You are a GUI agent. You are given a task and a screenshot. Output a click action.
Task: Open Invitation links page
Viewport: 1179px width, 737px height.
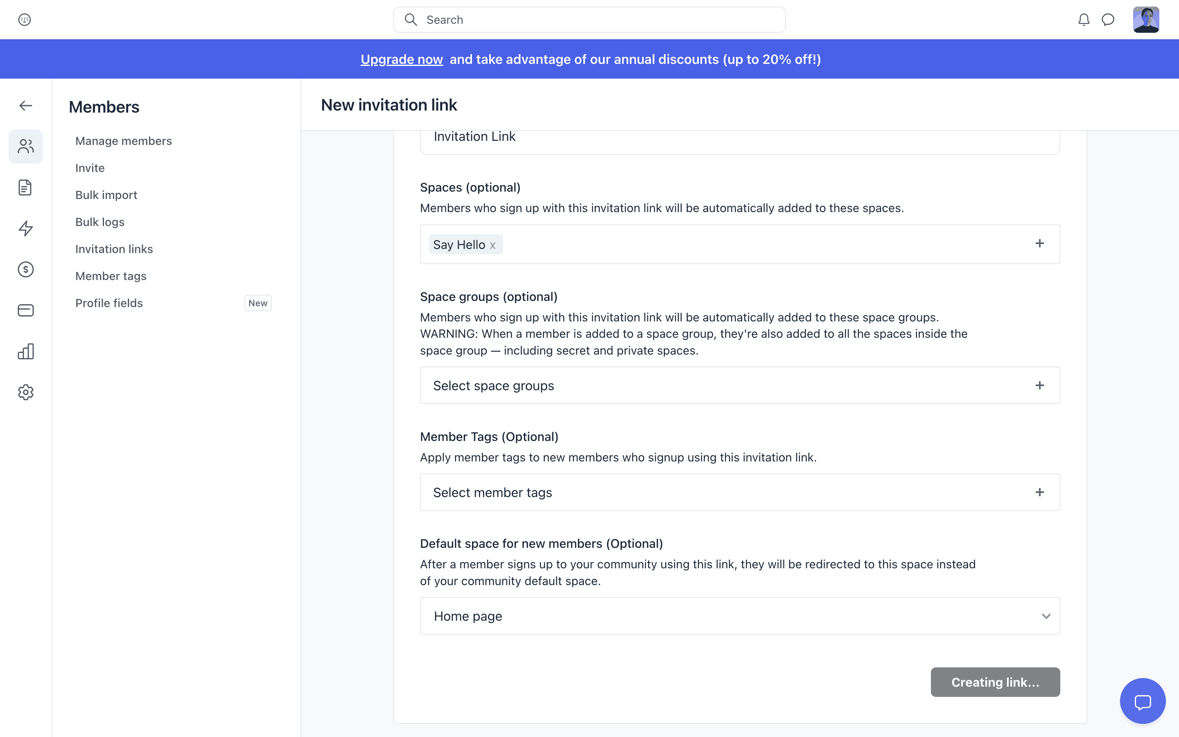pyautogui.click(x=114, y=249)
